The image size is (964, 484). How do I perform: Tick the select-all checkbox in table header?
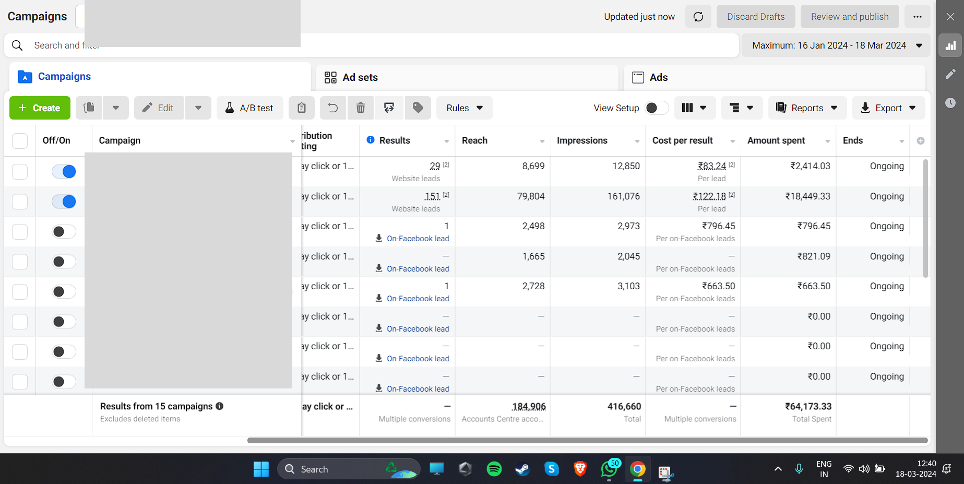coord(20,140)
